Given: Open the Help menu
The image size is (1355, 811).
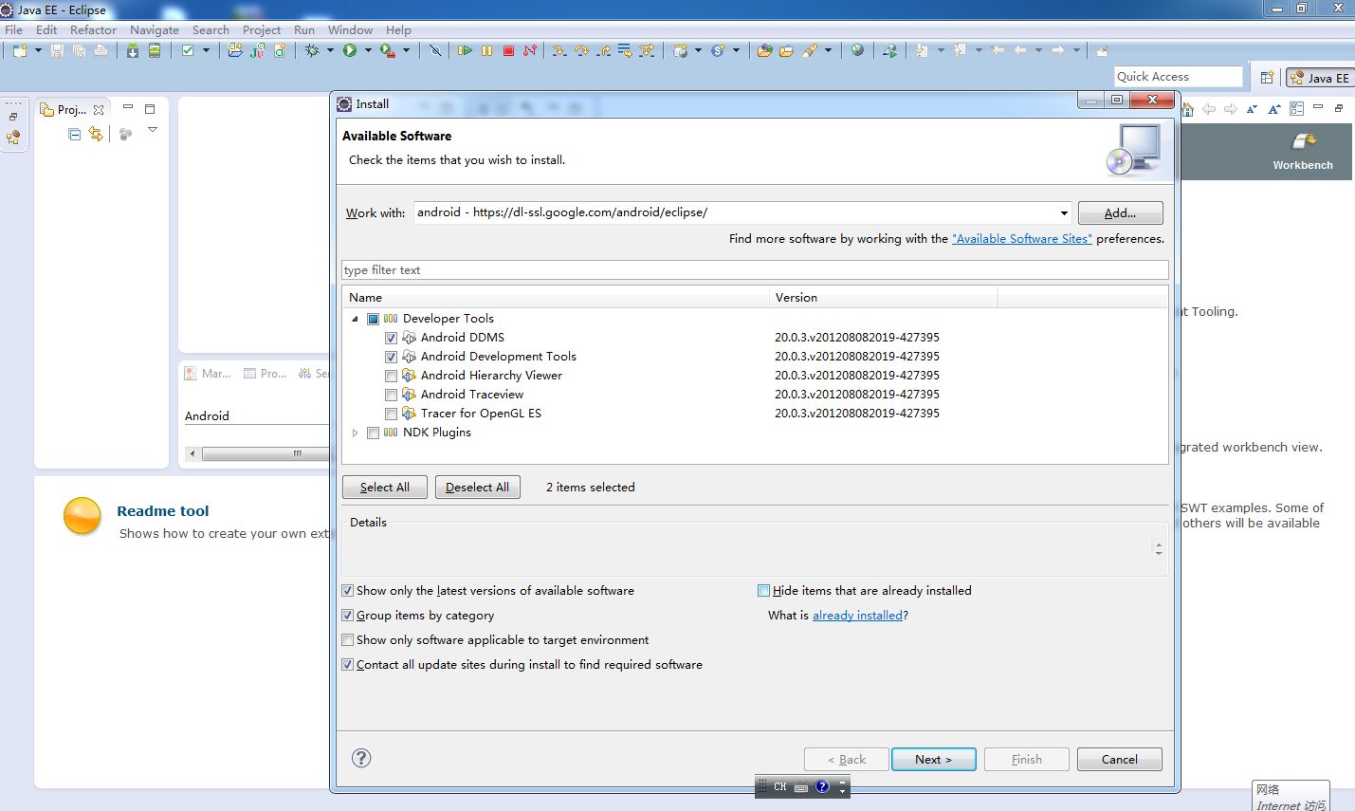Looking at the screenshot, I should click(x=398, y=29).
